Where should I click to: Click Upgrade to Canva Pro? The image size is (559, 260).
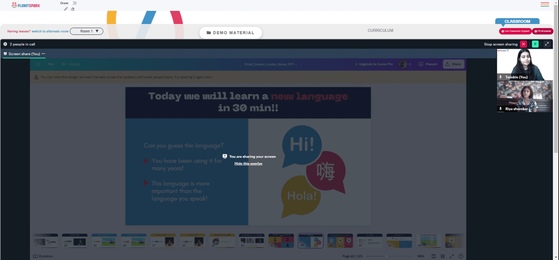pos(373,64)
